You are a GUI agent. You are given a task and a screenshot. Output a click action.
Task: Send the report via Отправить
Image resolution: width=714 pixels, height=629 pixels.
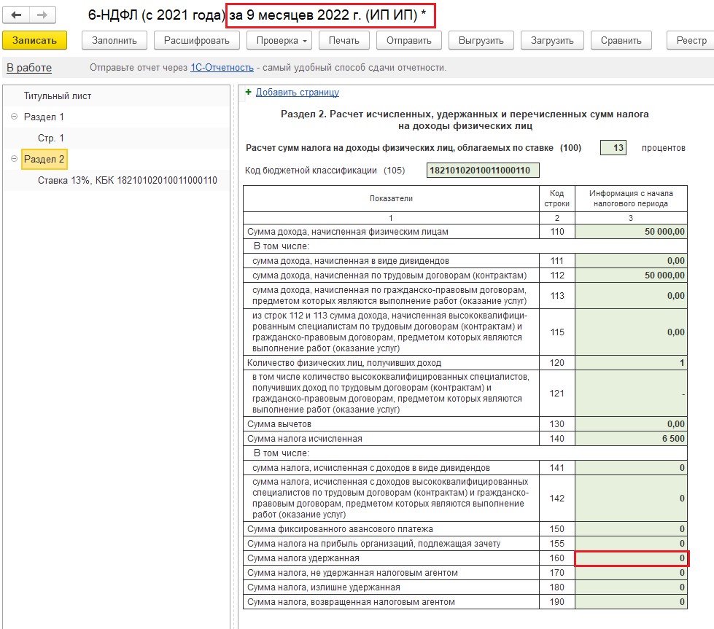point(408,41)
